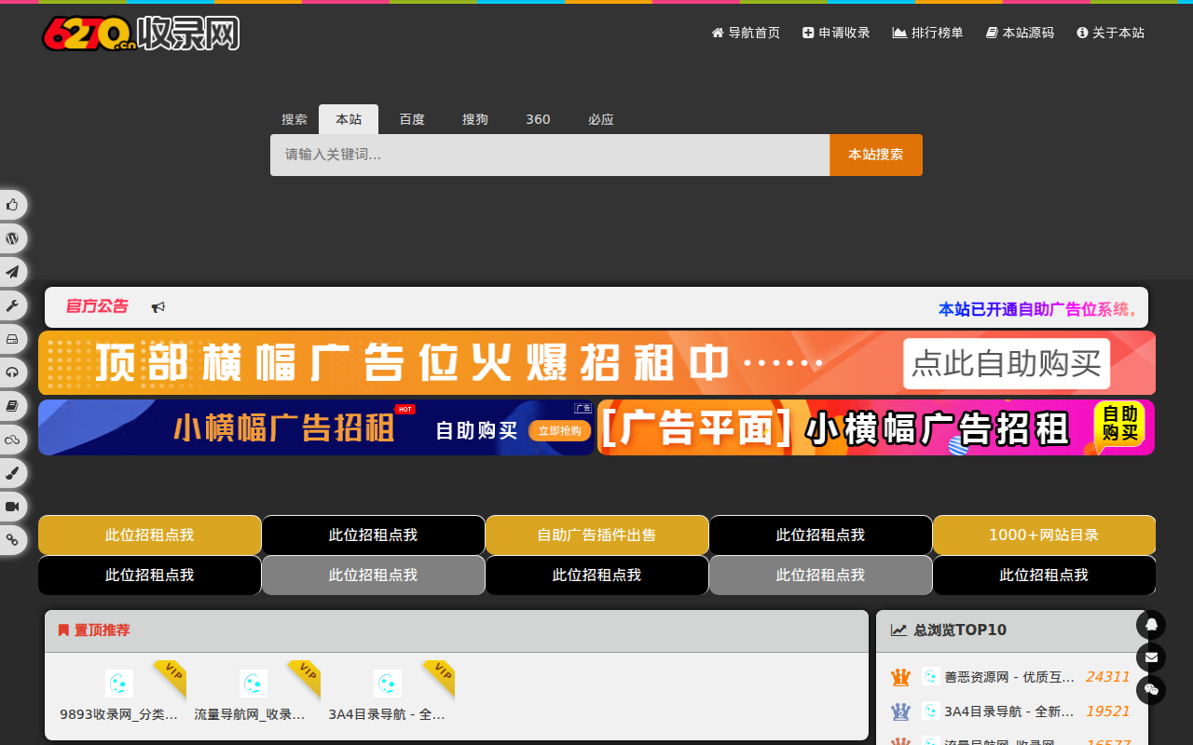
Task: Switch to the 搜狗 search tab
Action: [x=475, y=119]
